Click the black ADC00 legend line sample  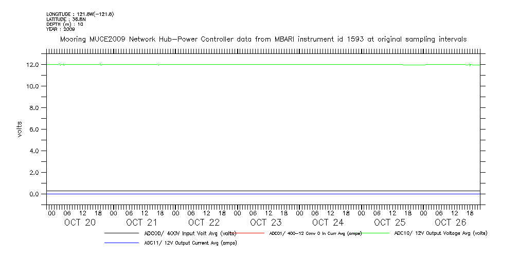[x=121, y=233]
